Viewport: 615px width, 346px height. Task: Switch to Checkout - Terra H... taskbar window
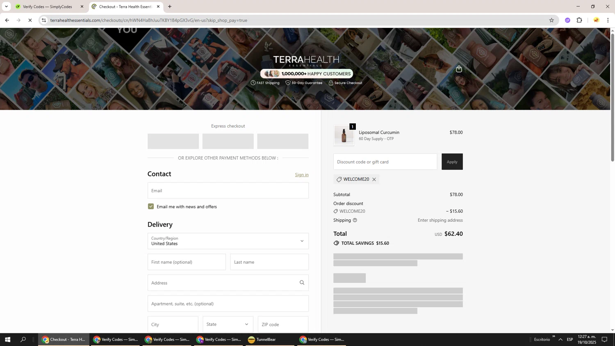[64, 339]
